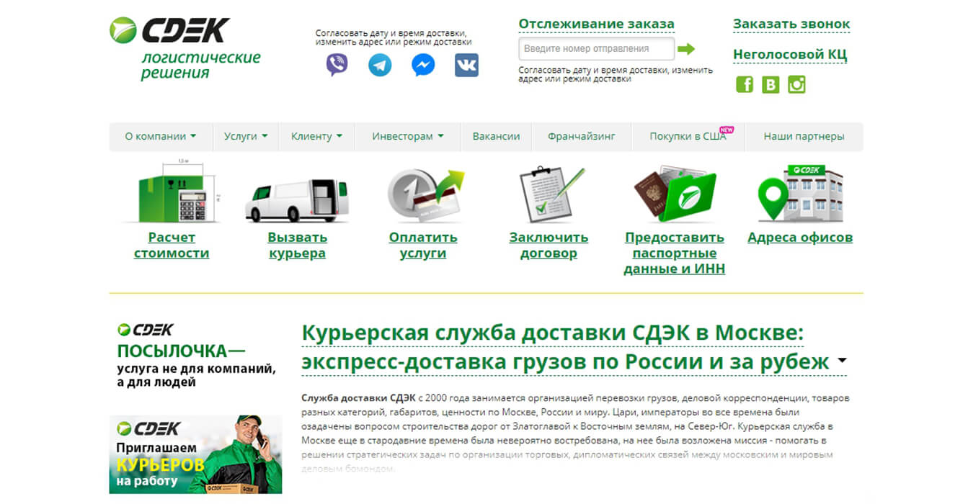
Task: Open the Facebook Messenger icon
Action: click(423, 65)
